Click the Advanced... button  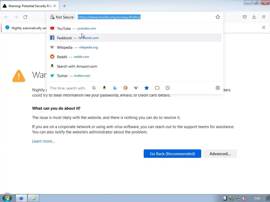click(x=220, y=154)
